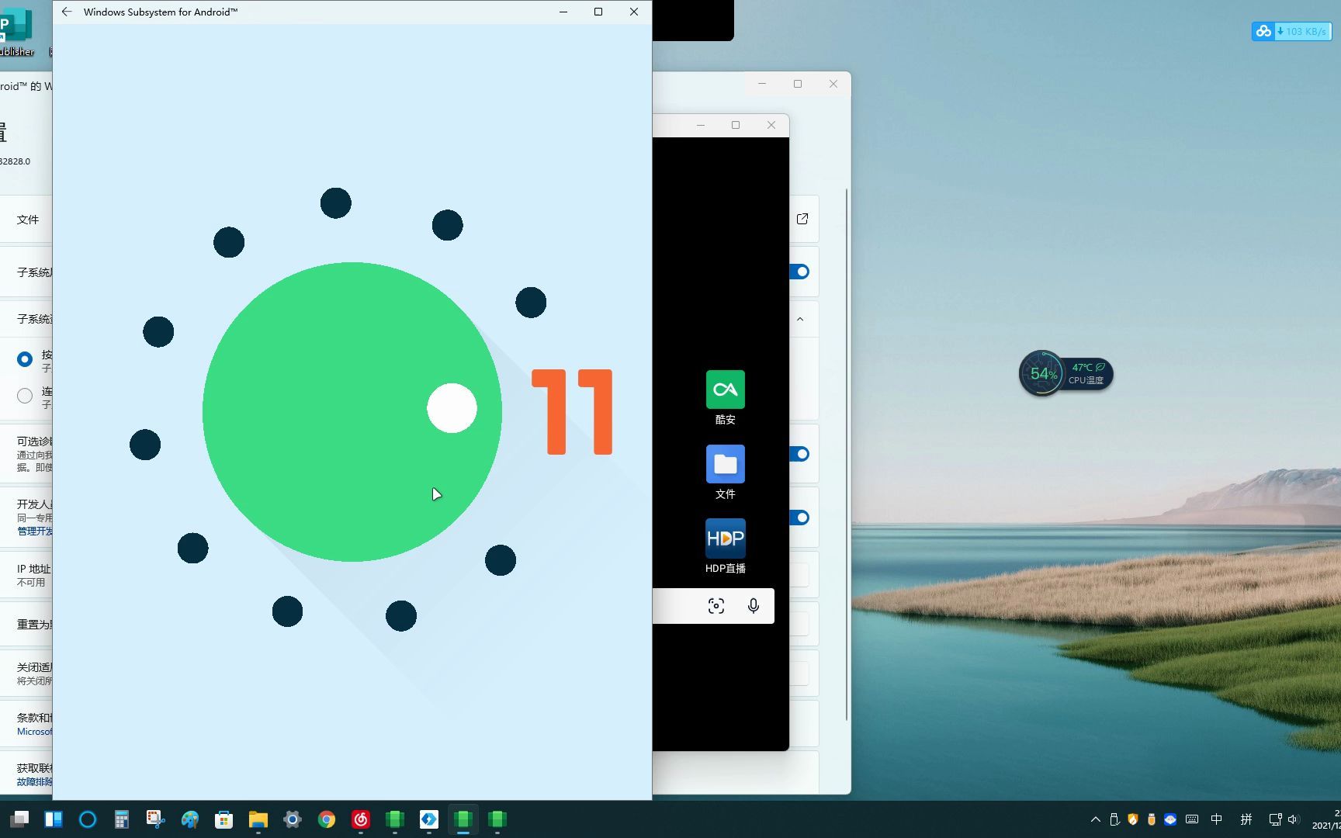The image size is (1341, 838).
Task: Click the 47℃ CPU温度 readout
Action: tap(1087, 373)
